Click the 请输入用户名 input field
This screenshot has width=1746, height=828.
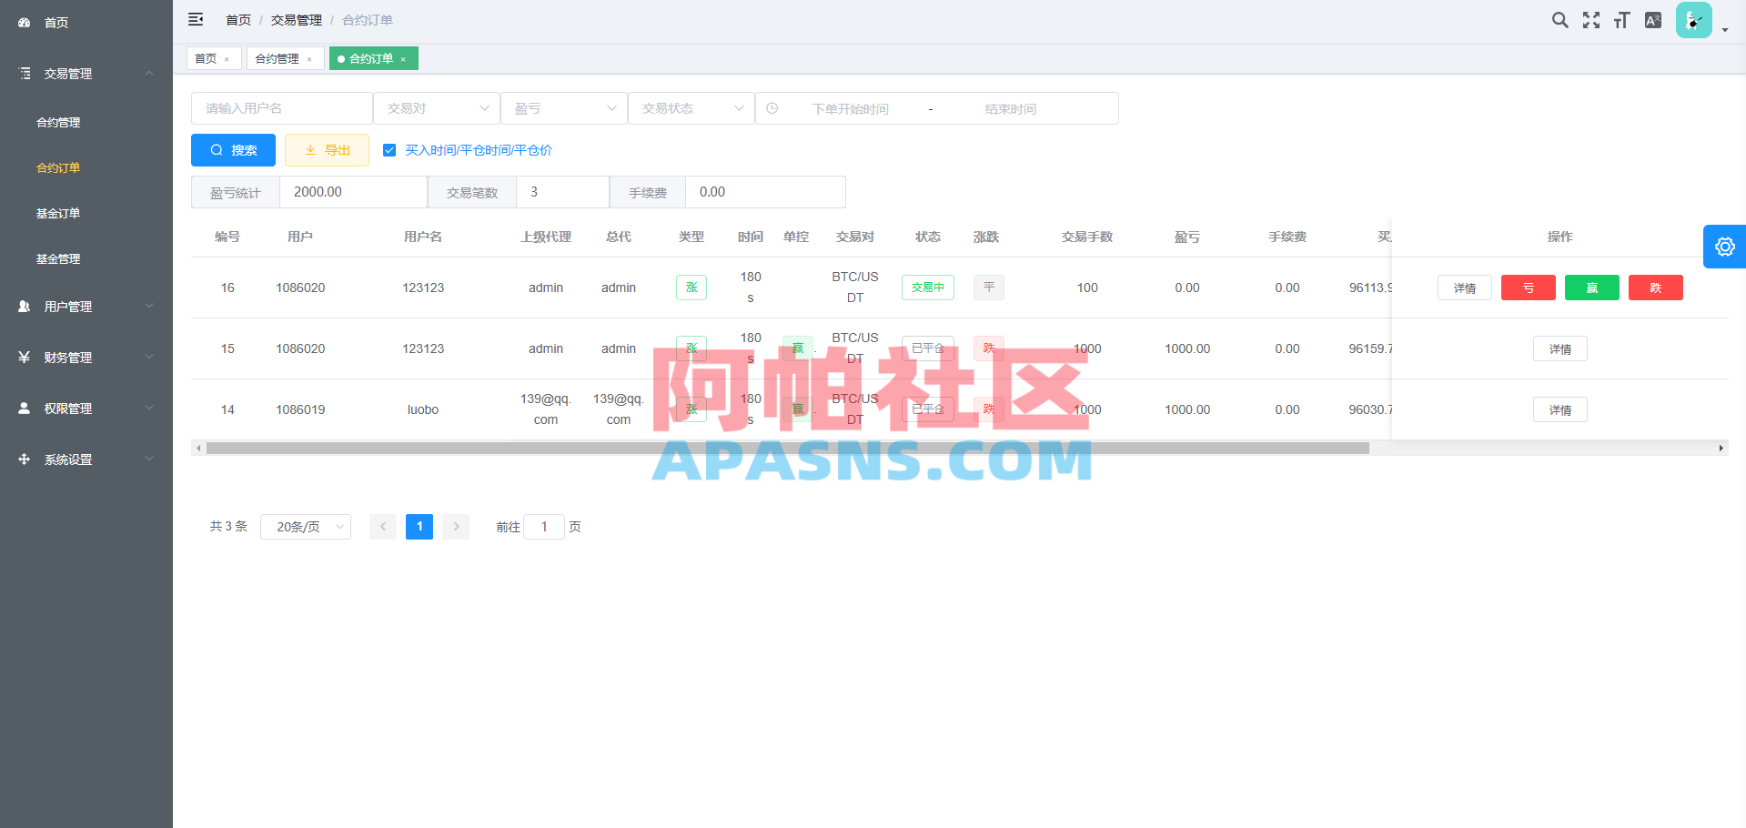click(x=281, y=107)
